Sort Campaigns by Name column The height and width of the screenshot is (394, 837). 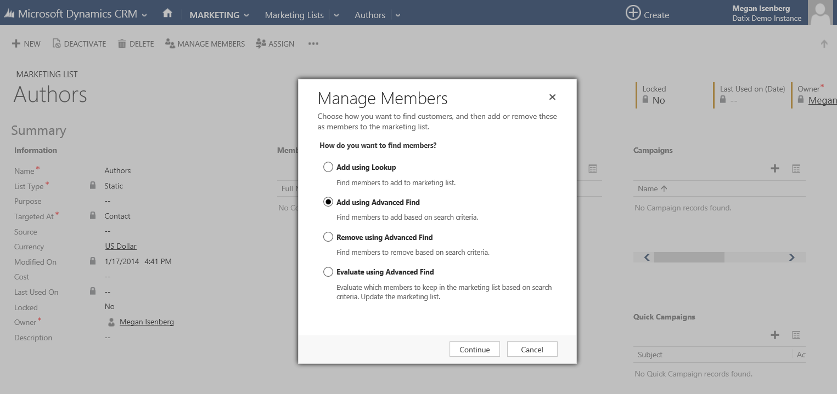653,189
